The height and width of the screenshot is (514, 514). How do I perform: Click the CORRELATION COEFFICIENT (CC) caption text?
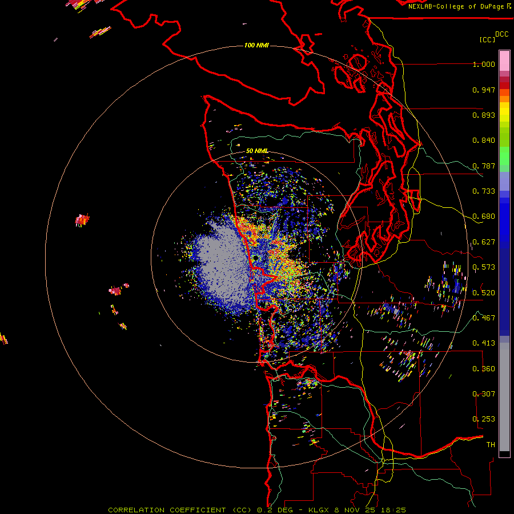click(180, 510)
